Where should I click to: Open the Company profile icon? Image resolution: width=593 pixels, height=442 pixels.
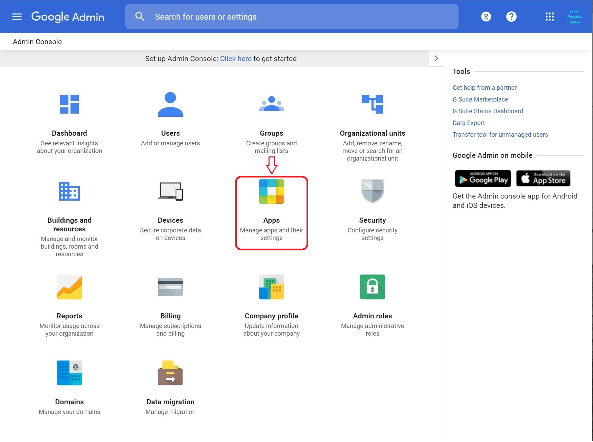[272, 287]
